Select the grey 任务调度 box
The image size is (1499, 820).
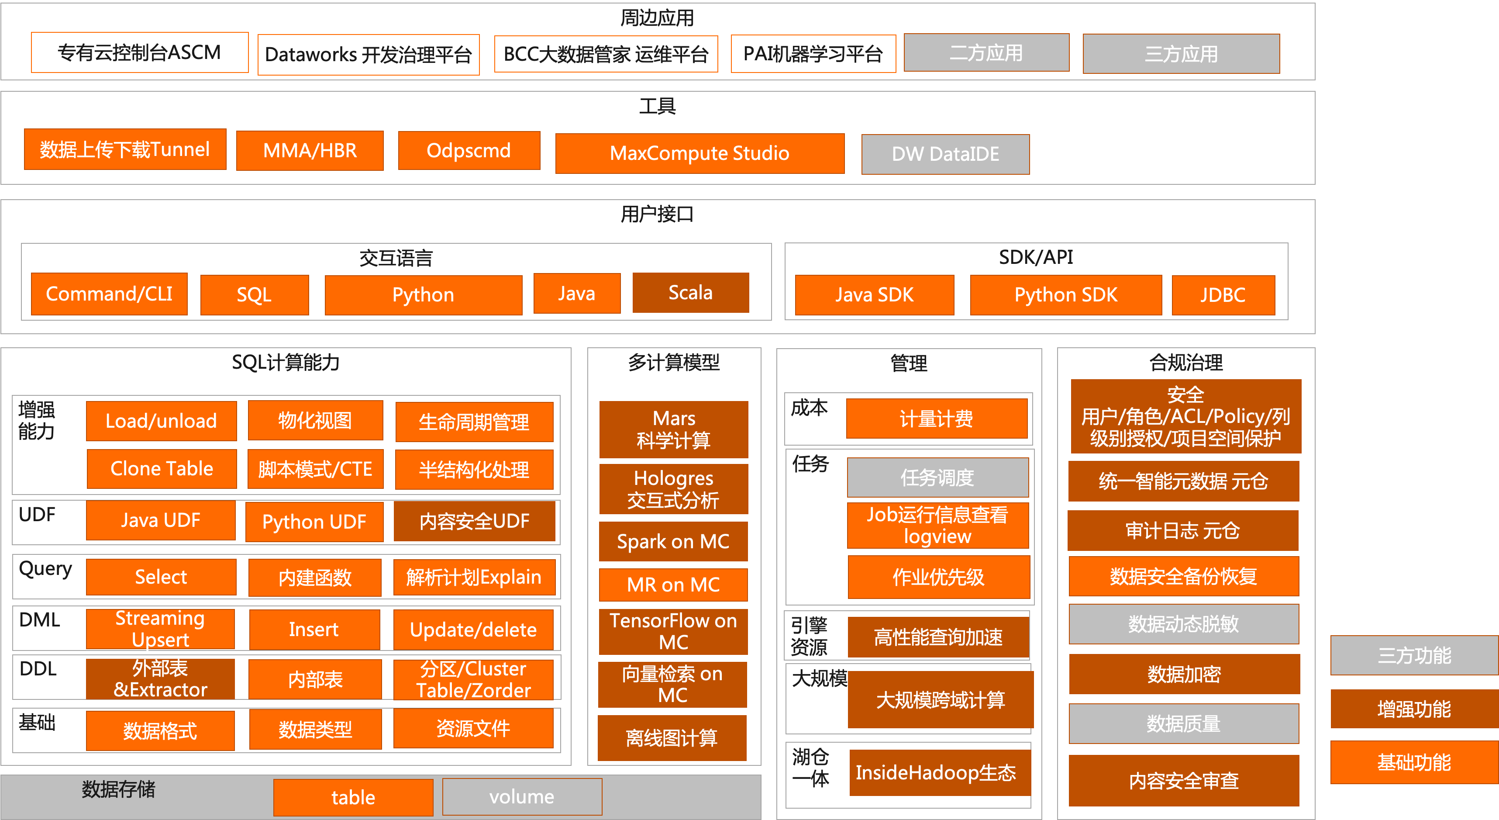tap(937, 477)
